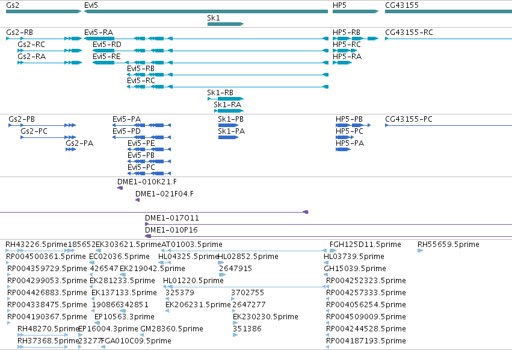Click the Evi5-RE transcript label

pos(106,57)
